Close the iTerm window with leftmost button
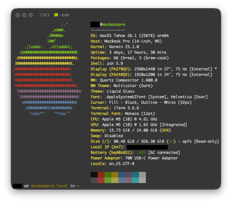The image size is (232, 203). pos(18,15)
